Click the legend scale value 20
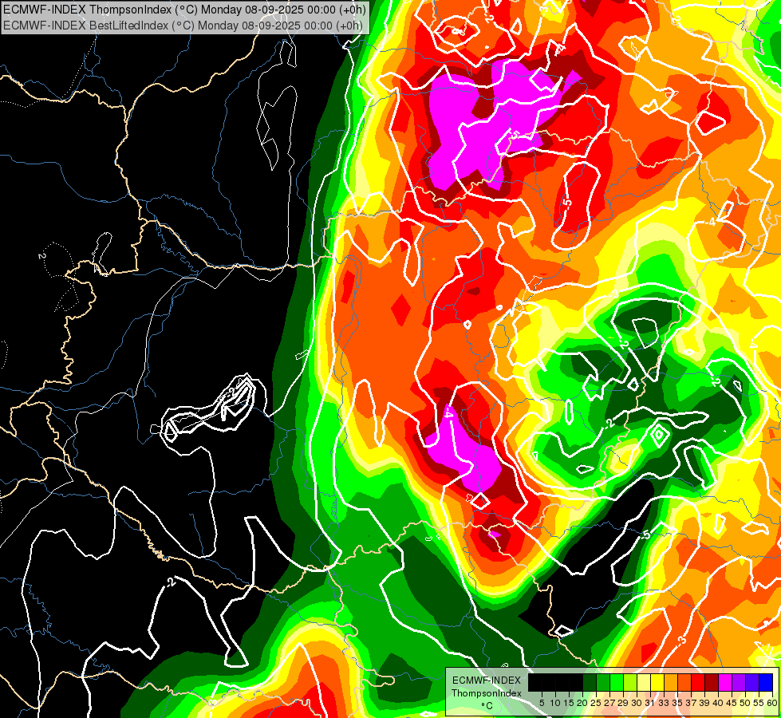Screen dimensions: 781x718 583,703
